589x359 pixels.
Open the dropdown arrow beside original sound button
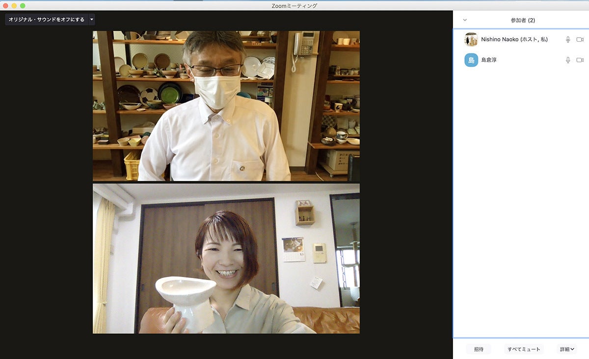[91, 20]
